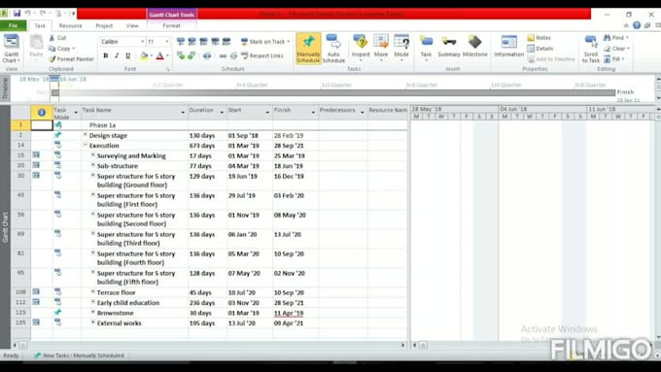Open Duration column filter dropdown

pyautogui.click(x=222, y=112)
